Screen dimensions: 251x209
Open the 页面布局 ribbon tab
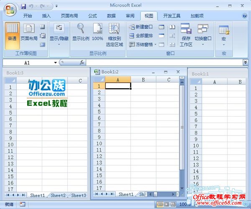(69, 16)
